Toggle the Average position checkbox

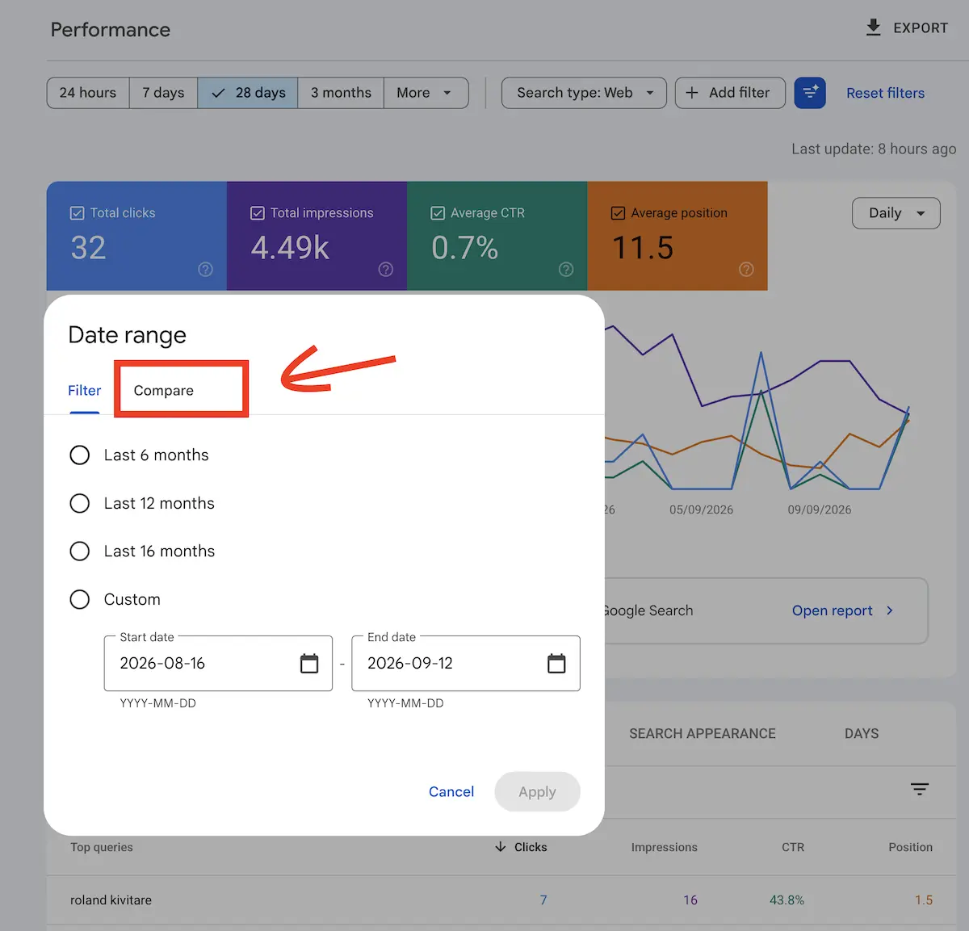pyautogui.click(x=618, y=213)
